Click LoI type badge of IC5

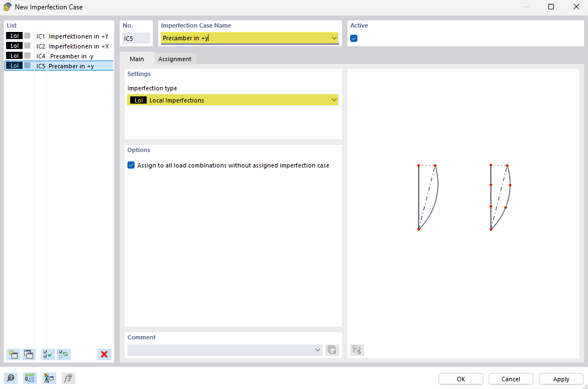14,66
